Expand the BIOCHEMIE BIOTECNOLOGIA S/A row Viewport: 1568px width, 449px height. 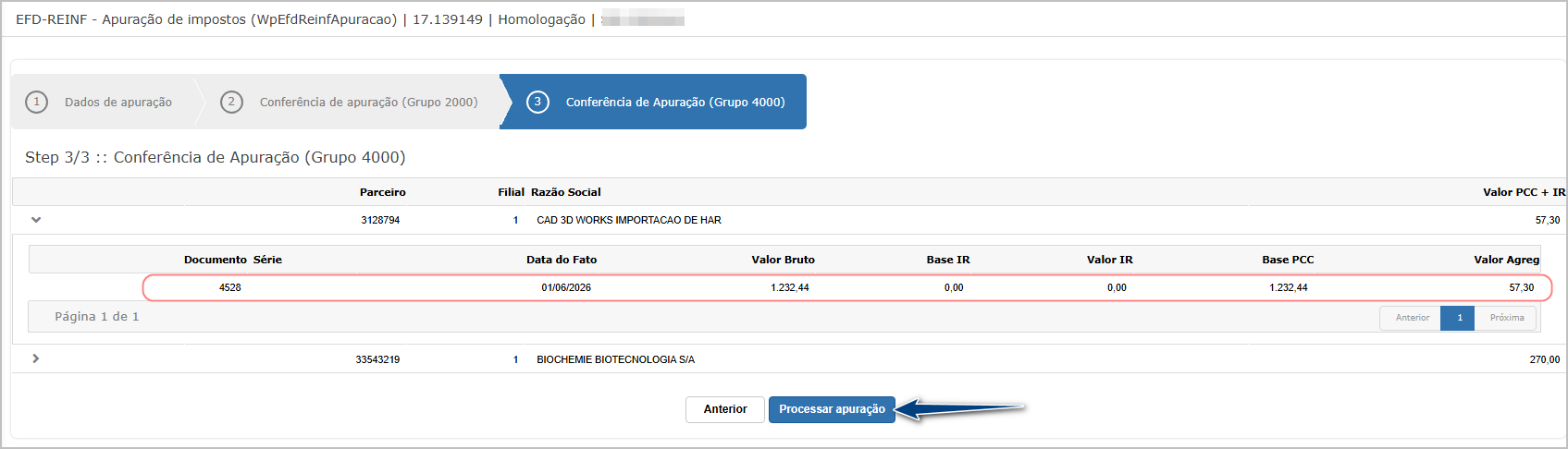point(36,358)
